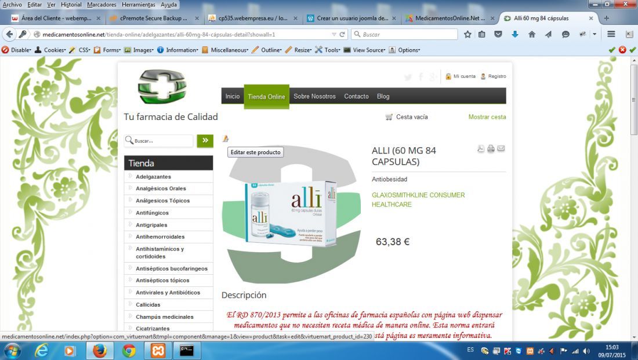Open the Miscellaneous dropdown menu
The height and width of the screenshot is (360, 638).
pos(225,50)
